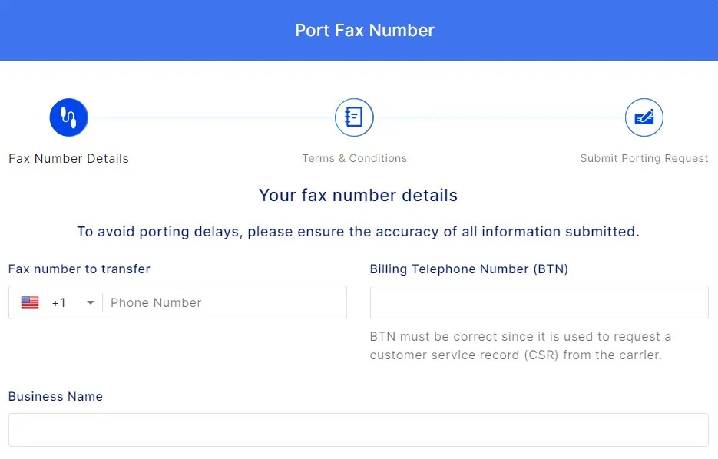Click the US flag icon
Image resolution: width=718 pixels, height=459 pixels.
(29, 302)
